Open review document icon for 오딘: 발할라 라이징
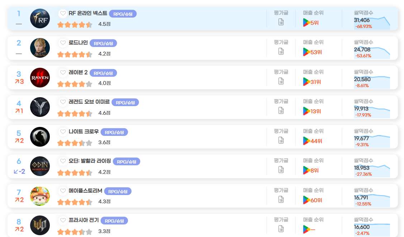Viewport: 404px width, 237px height. click(281, 170)
